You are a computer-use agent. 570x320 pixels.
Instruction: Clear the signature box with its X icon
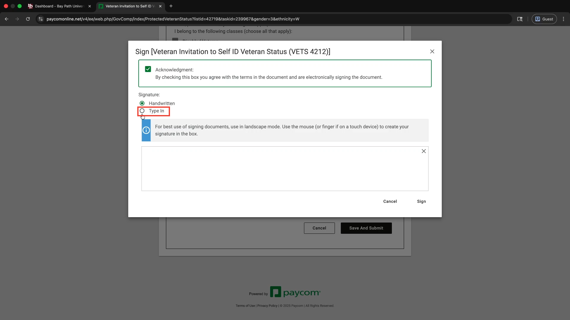(x=424, y=151)
